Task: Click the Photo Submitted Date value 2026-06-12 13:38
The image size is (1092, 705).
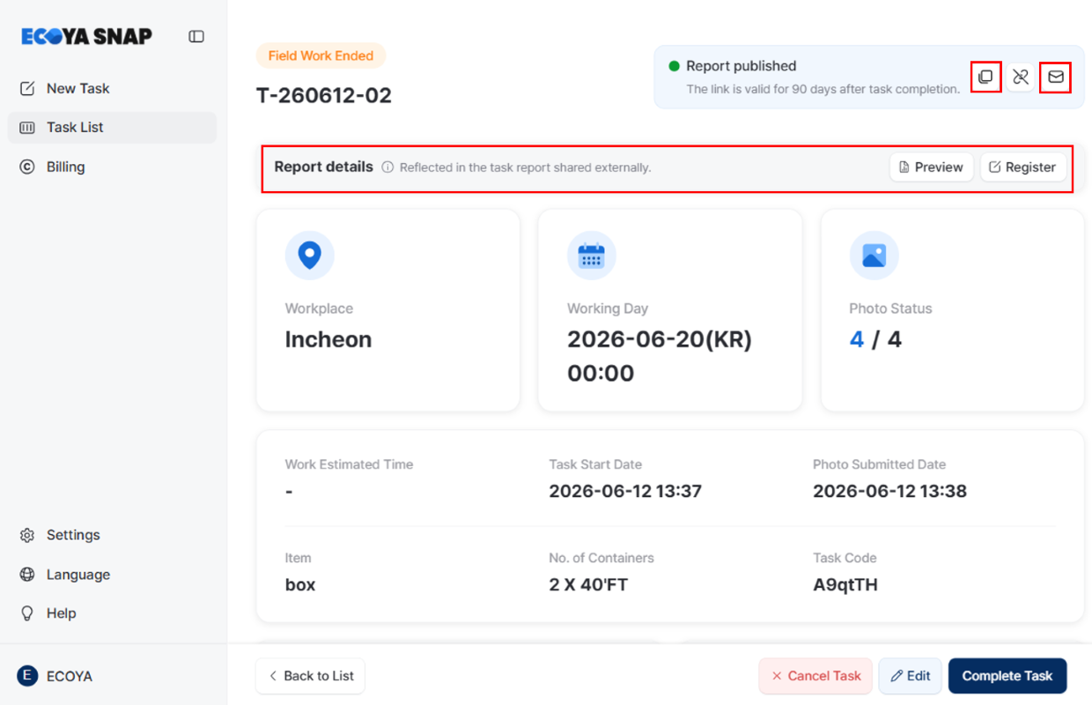Action: click(889, 491)
